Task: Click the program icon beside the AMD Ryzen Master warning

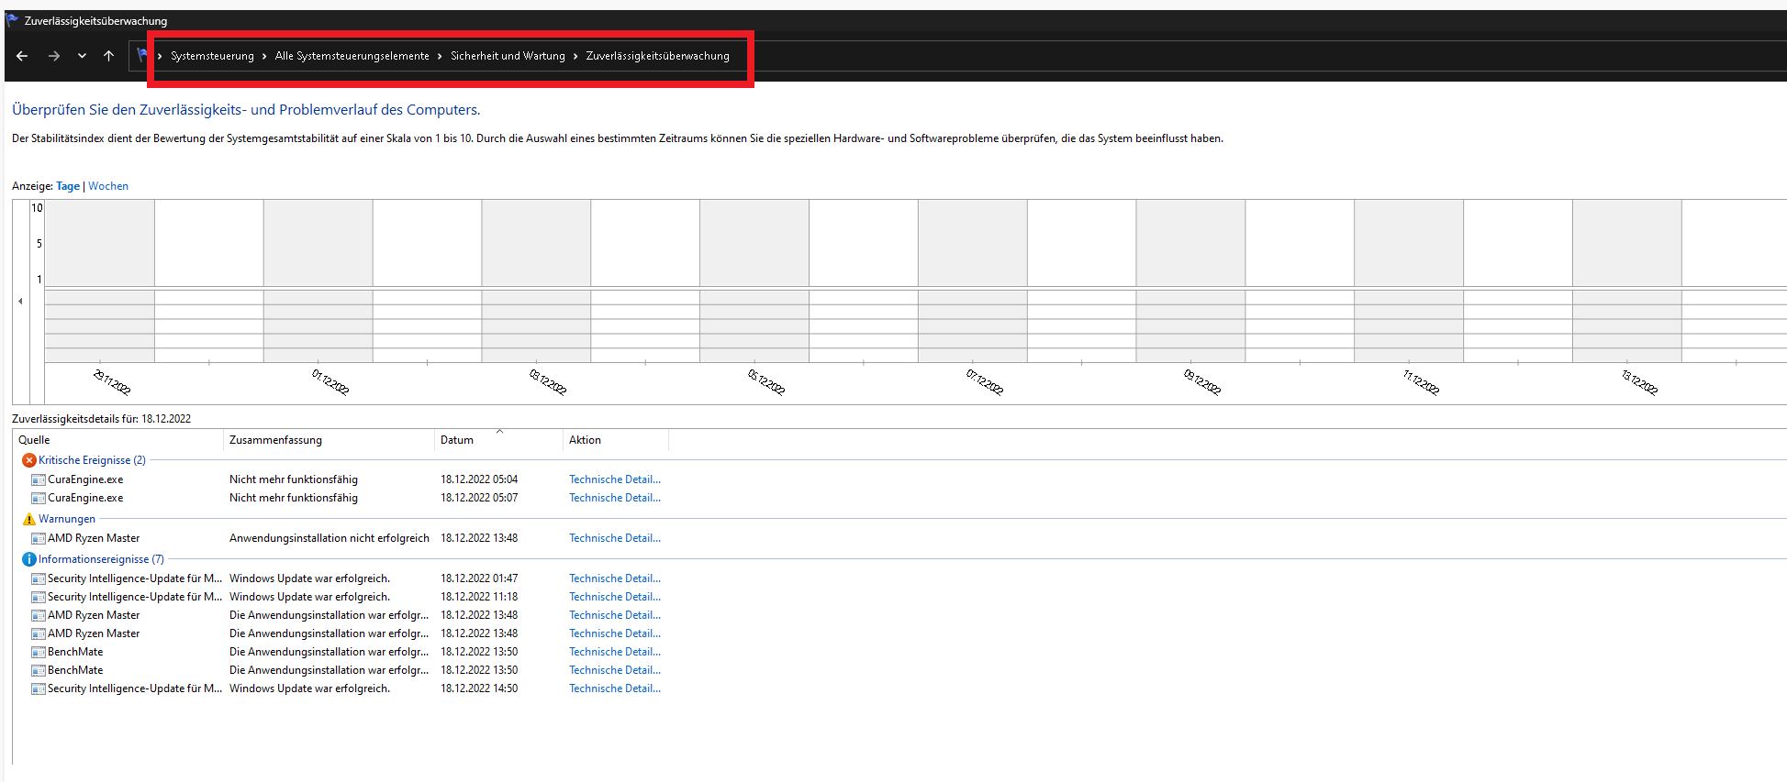Action: 39,538
